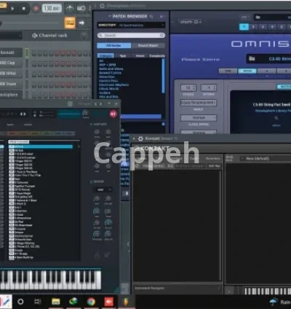The image size is (291, 309).
Task: Adjust the Voices stepper value
Action: [x=188, y=87]
